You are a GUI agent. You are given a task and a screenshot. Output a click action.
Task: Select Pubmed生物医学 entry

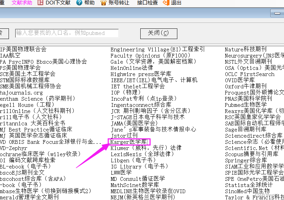coord(246,105)
